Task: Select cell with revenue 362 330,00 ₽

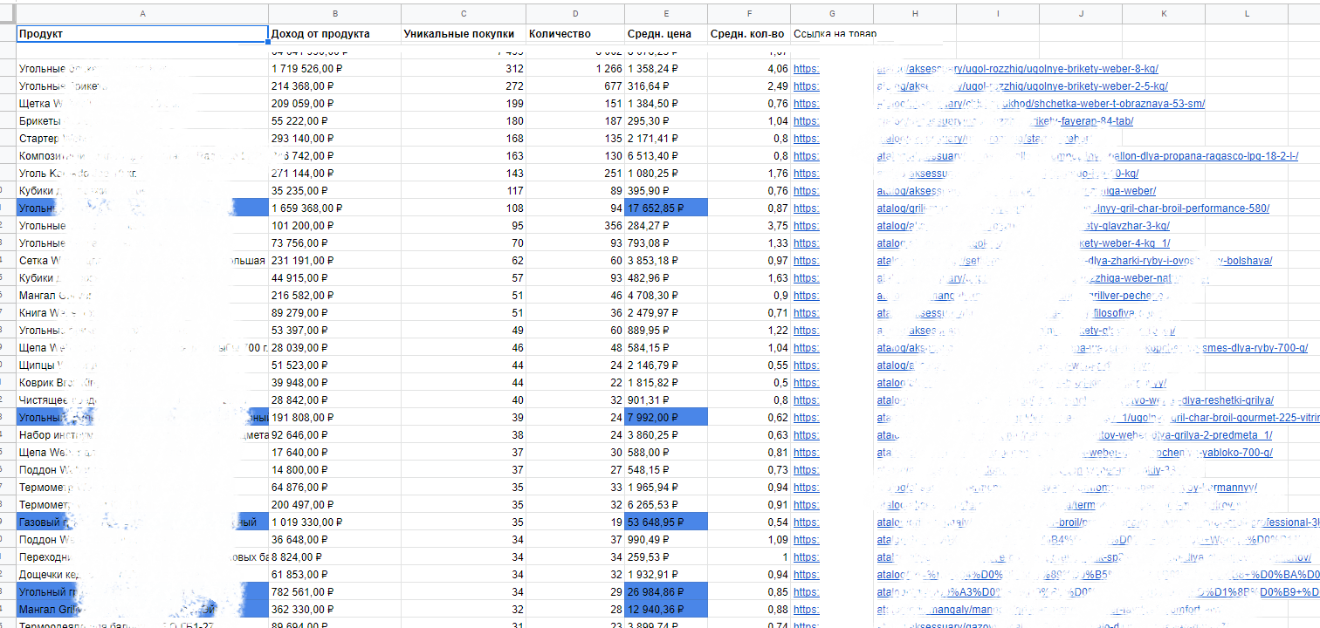Action: coord(334,610)
